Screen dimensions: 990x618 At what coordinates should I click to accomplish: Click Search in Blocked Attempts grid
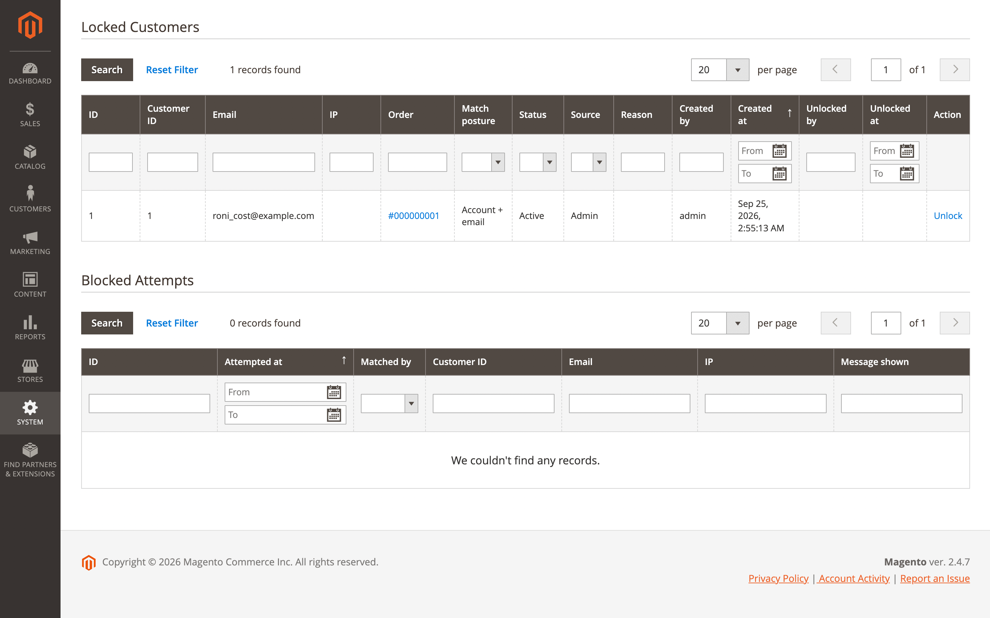point(107,323)
